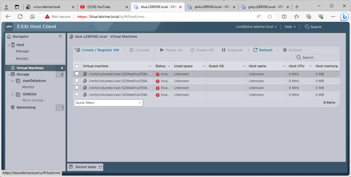Screen dimensions: 351x177
Task: Collapse the Host tree node
Action: pyautogui.click(x=9, y=45)
